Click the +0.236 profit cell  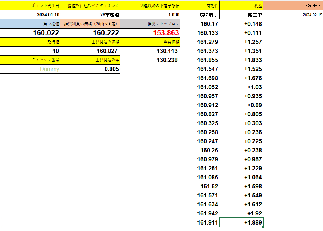pos(241,132)
